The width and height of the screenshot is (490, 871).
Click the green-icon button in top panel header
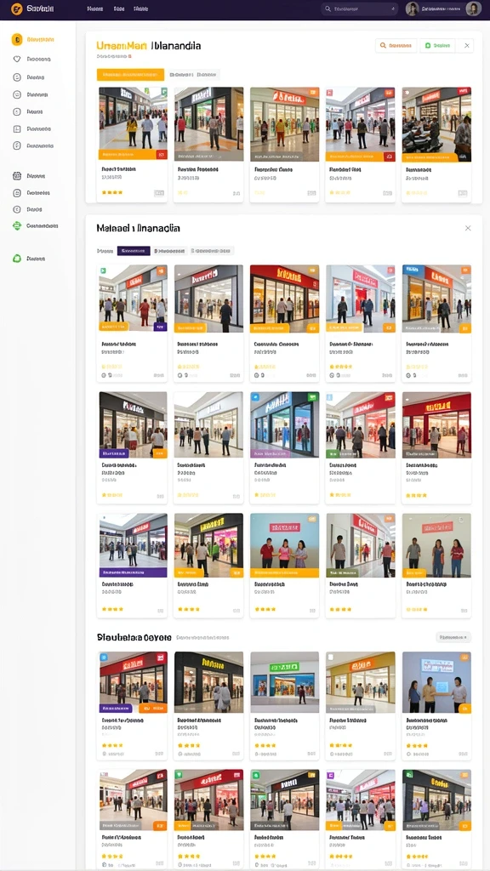tap(437, 46)
